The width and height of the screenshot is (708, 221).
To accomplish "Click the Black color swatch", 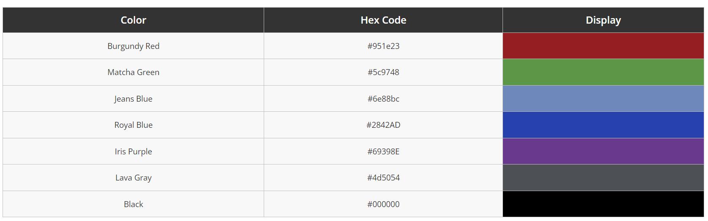I will point(603,204).
